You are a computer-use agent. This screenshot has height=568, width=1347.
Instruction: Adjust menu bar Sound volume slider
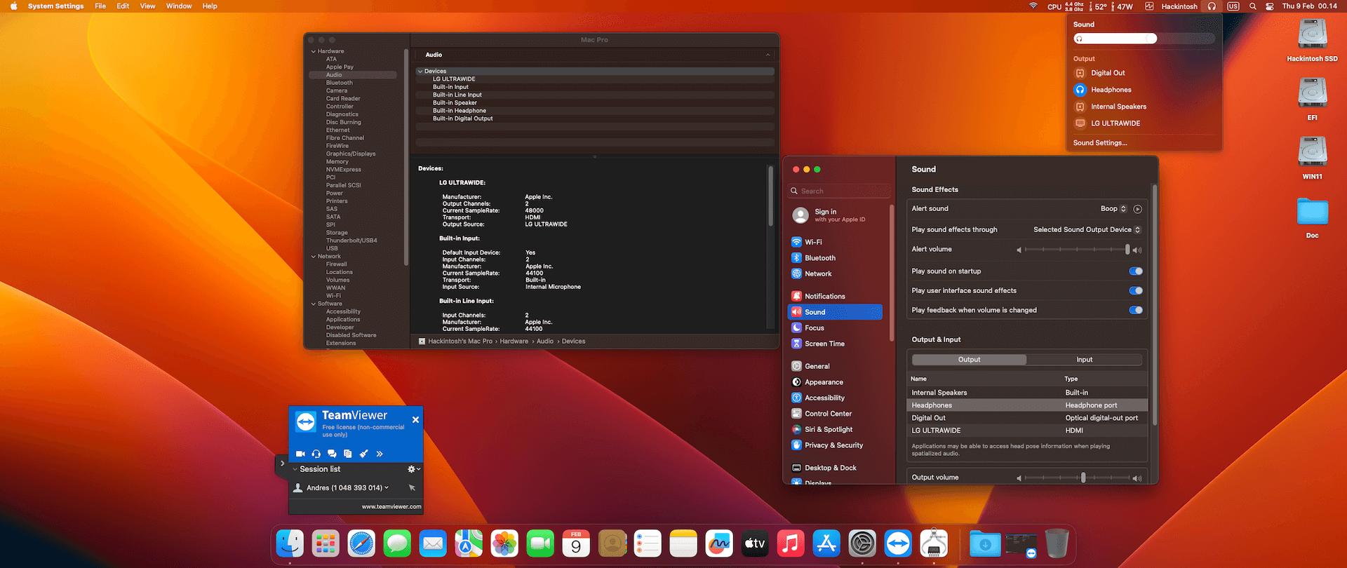pyautogui.click(x=1144, y=39)
